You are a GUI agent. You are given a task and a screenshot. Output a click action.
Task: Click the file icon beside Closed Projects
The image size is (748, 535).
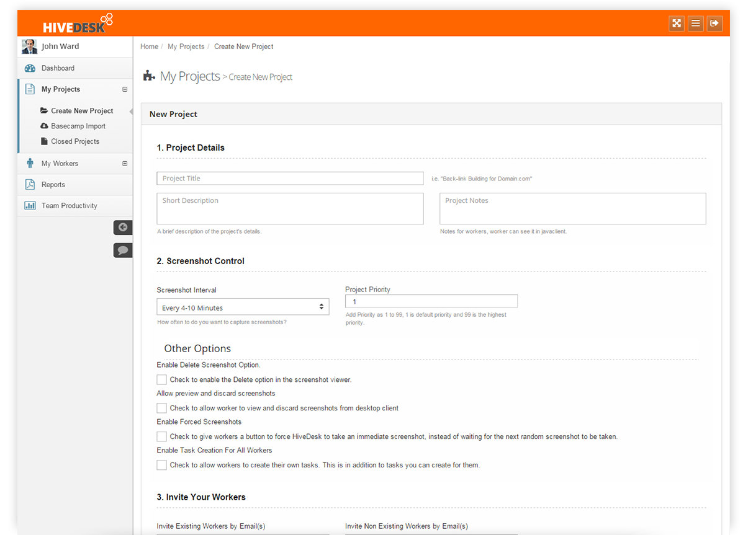pyautogui.click(x=44, y=141)
